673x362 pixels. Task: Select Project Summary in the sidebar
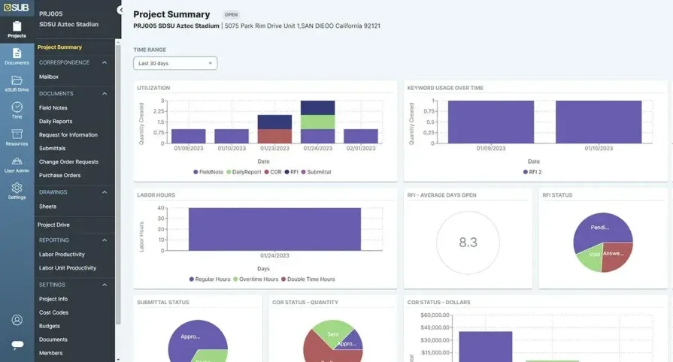(59, 47)
